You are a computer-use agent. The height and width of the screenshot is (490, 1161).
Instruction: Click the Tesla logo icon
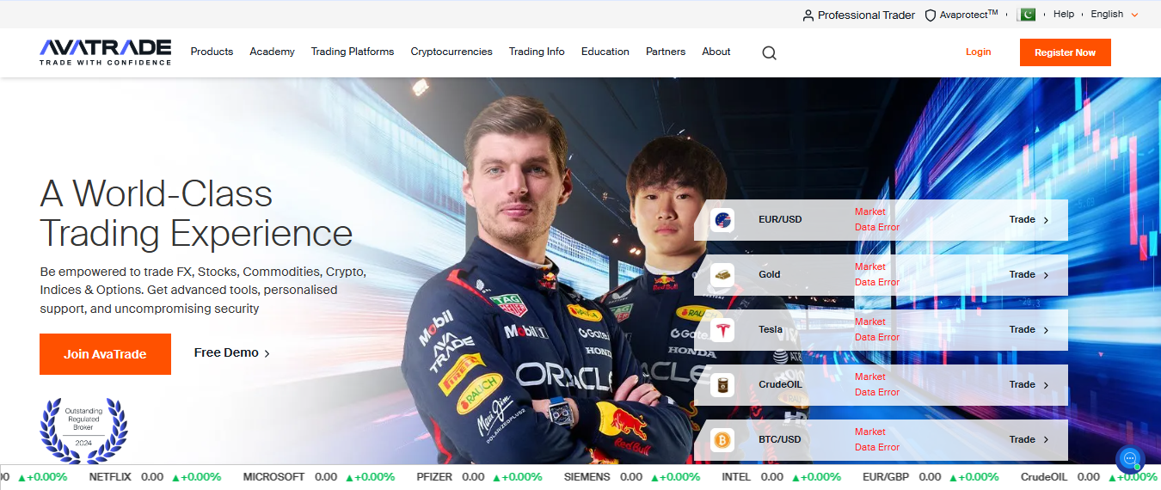[x=722, y=330]
